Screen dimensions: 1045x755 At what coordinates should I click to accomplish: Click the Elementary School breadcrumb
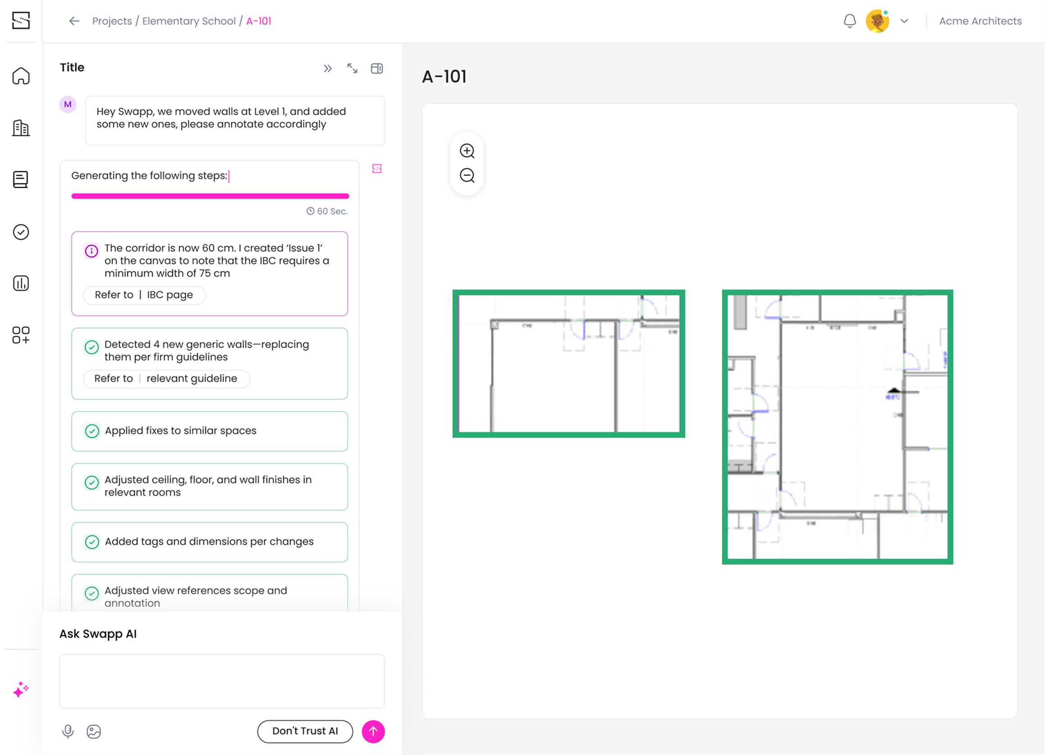coord(189,21)
